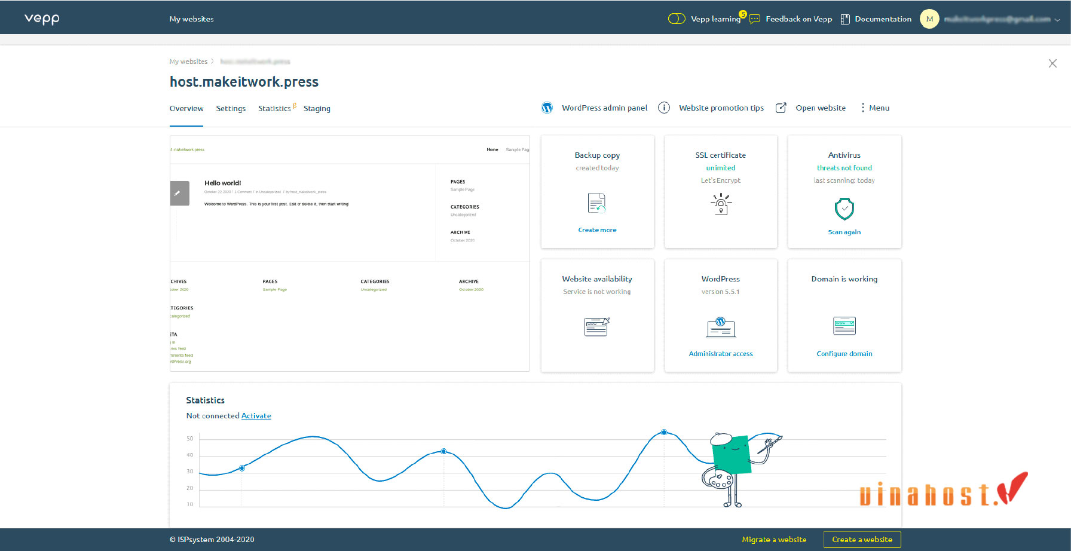
Task: Click the WordPress version card icon
Action: pos(721,327)
